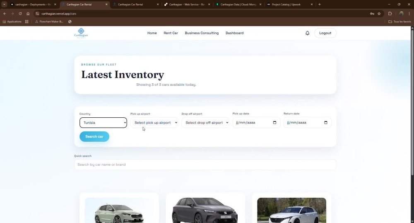Open the browser extensions puzzle icon

(x=390, y=14)
